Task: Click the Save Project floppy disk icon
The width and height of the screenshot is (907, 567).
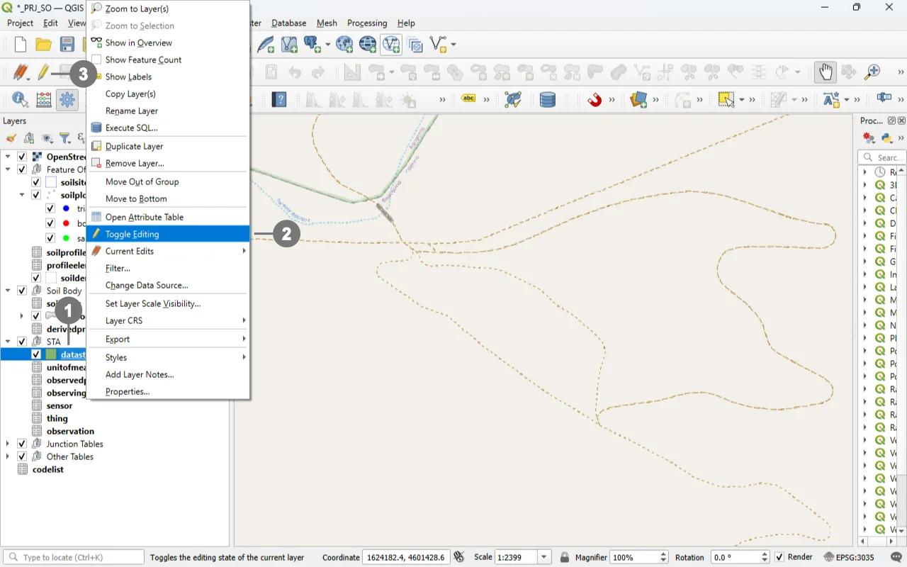Action: click(67, 45)
